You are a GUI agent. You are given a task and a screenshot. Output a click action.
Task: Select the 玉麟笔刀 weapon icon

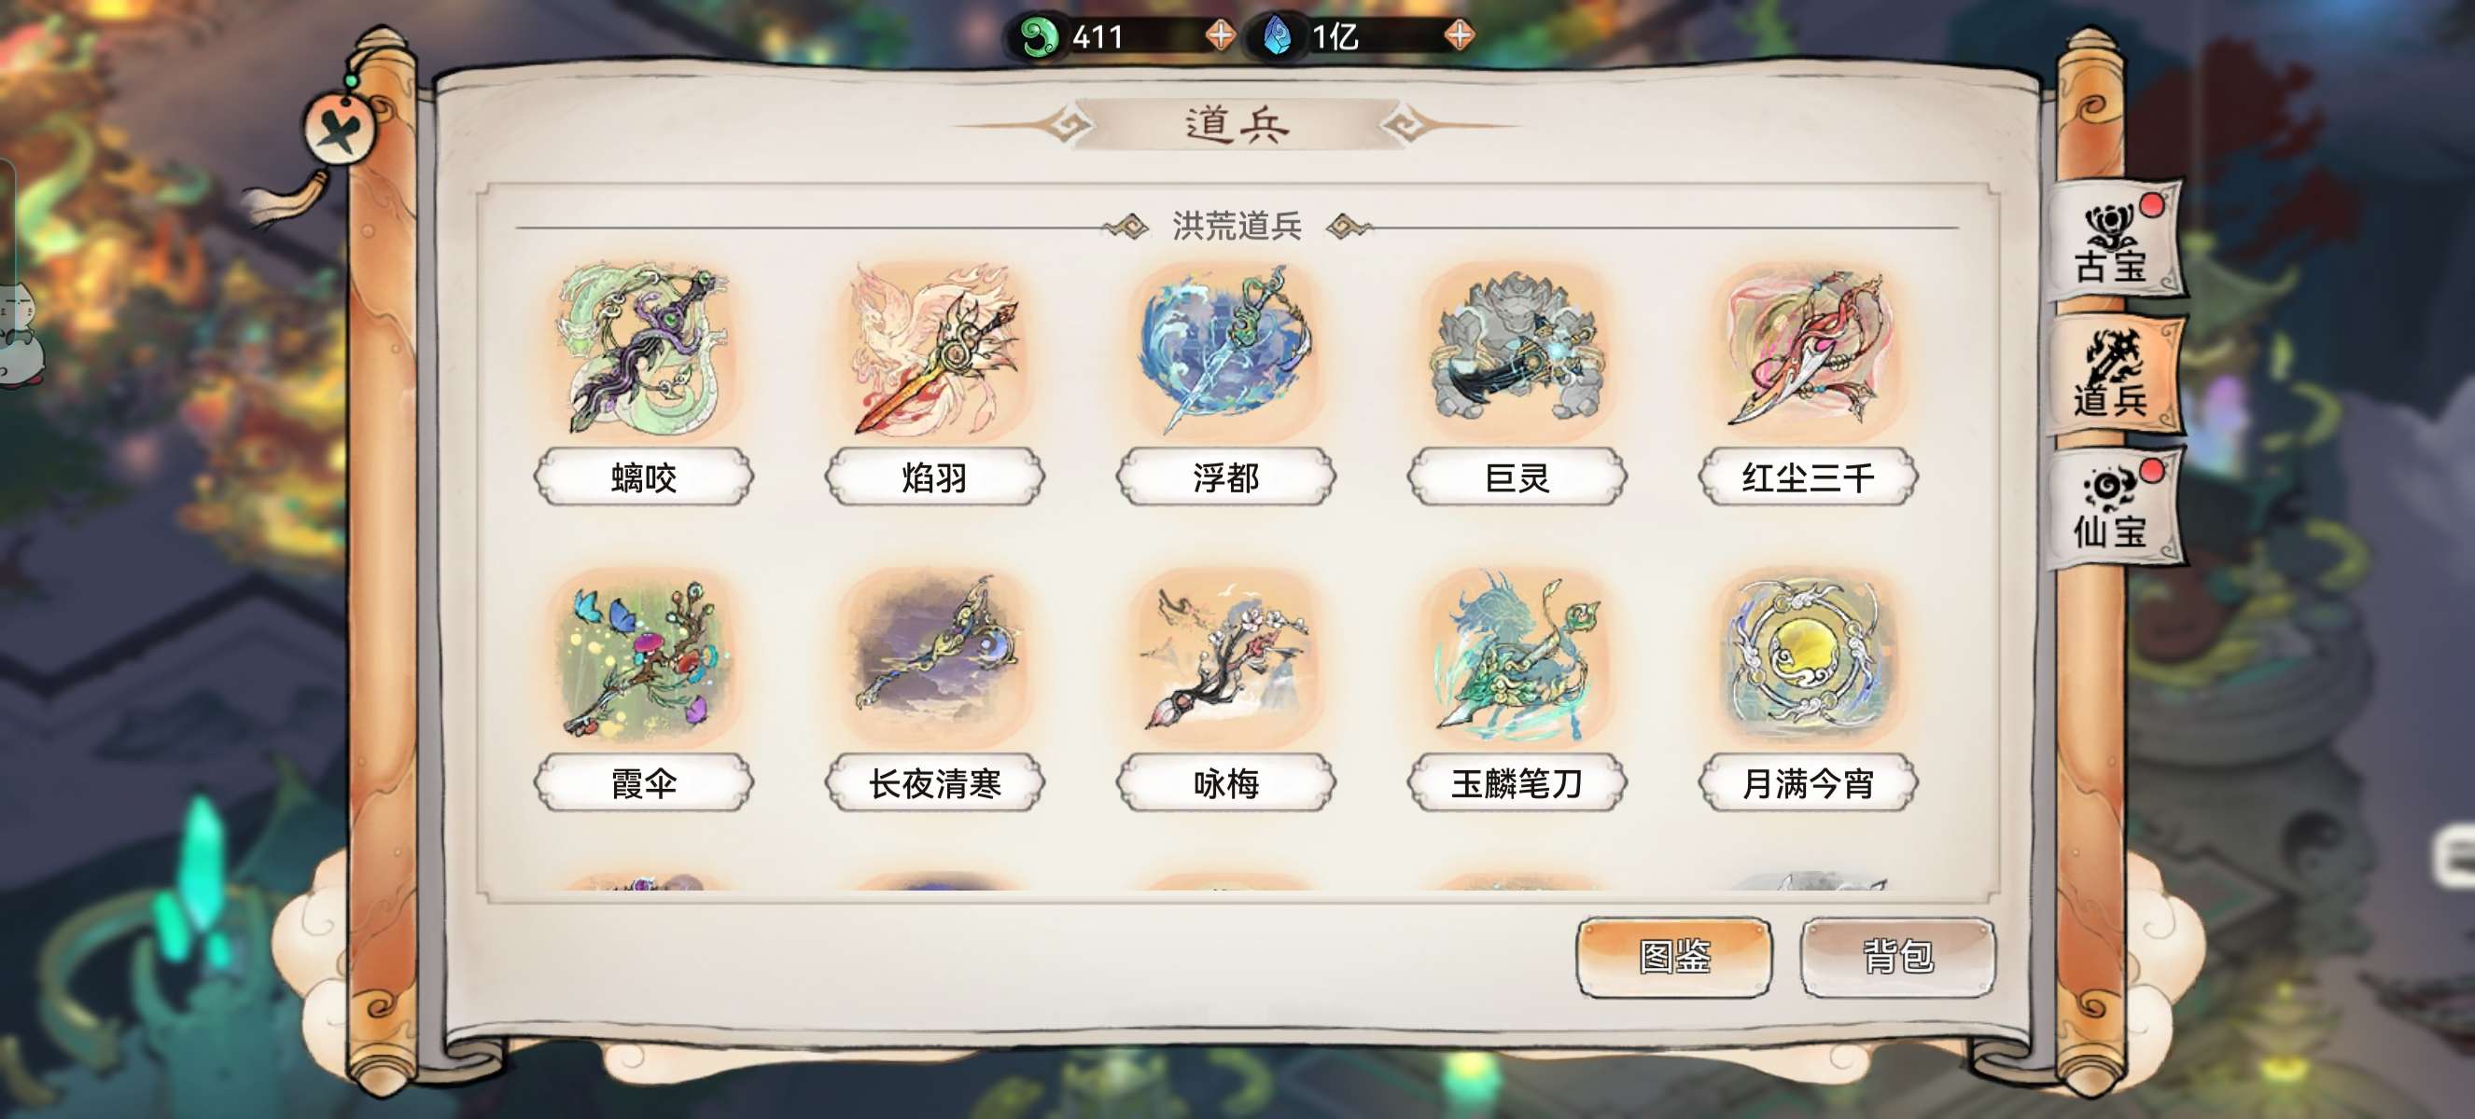[x=1518, y=657]
